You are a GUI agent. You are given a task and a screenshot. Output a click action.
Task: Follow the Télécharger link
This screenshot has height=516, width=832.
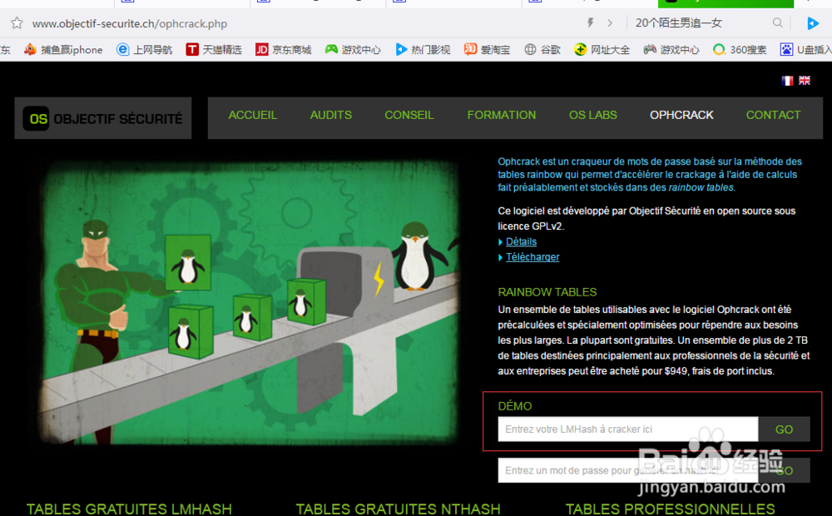click(x=532, y=257)
